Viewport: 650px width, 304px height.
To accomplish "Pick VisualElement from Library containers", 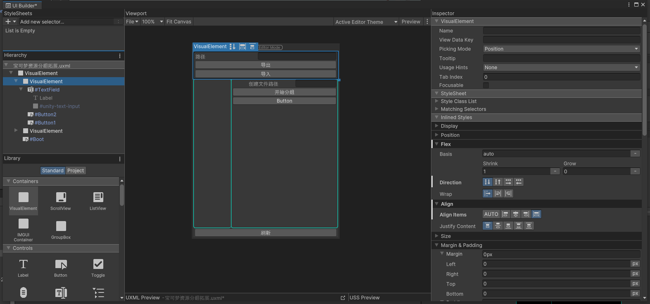I will coord(24,201).
